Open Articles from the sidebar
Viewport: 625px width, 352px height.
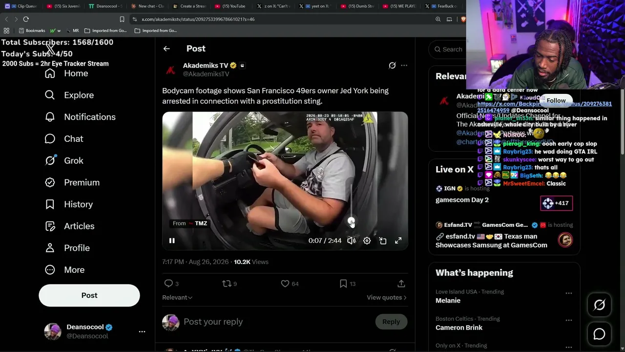[69, 226]
